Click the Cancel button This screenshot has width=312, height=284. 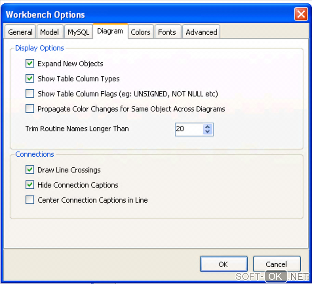[277, 264]
